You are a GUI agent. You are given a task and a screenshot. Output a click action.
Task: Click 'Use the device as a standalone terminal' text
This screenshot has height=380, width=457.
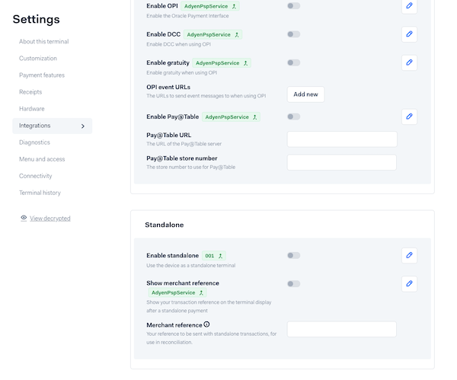click(190, 266)
